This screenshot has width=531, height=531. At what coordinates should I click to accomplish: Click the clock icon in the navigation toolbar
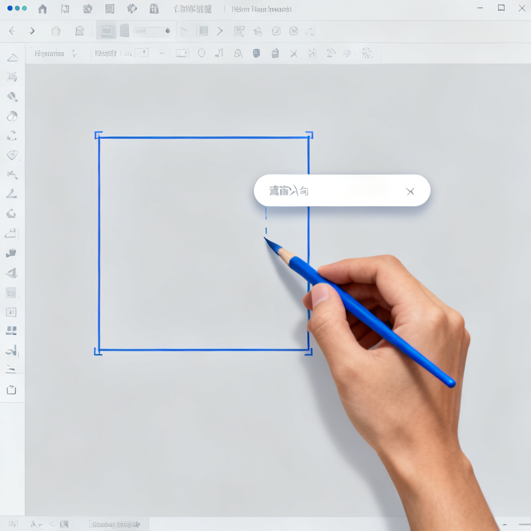click(276, 31)
